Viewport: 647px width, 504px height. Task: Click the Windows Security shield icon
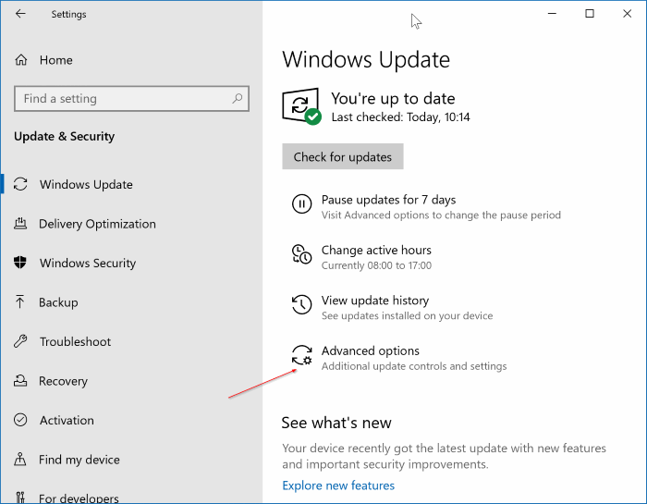(20, 263)
